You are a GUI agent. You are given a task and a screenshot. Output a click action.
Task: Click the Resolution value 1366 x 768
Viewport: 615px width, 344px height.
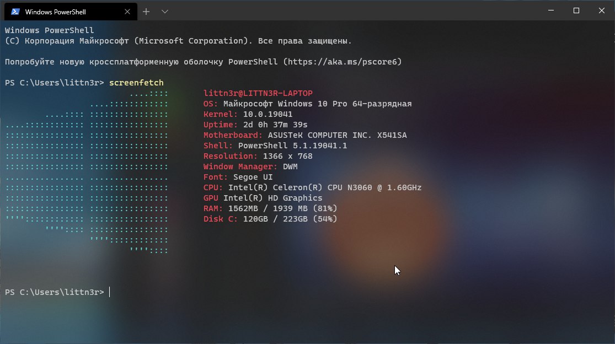(288, 156)
